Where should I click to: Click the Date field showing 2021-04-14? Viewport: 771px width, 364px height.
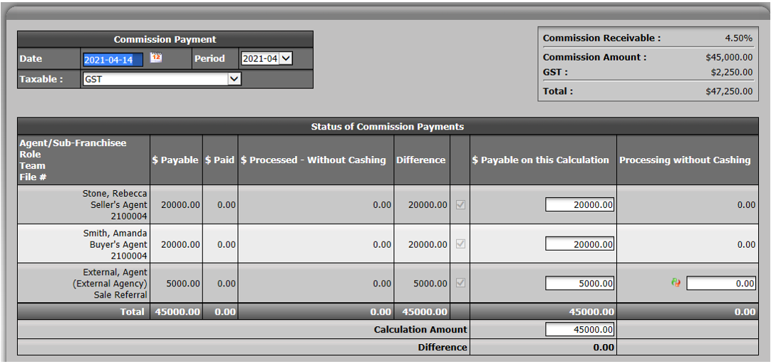point(113,59)
